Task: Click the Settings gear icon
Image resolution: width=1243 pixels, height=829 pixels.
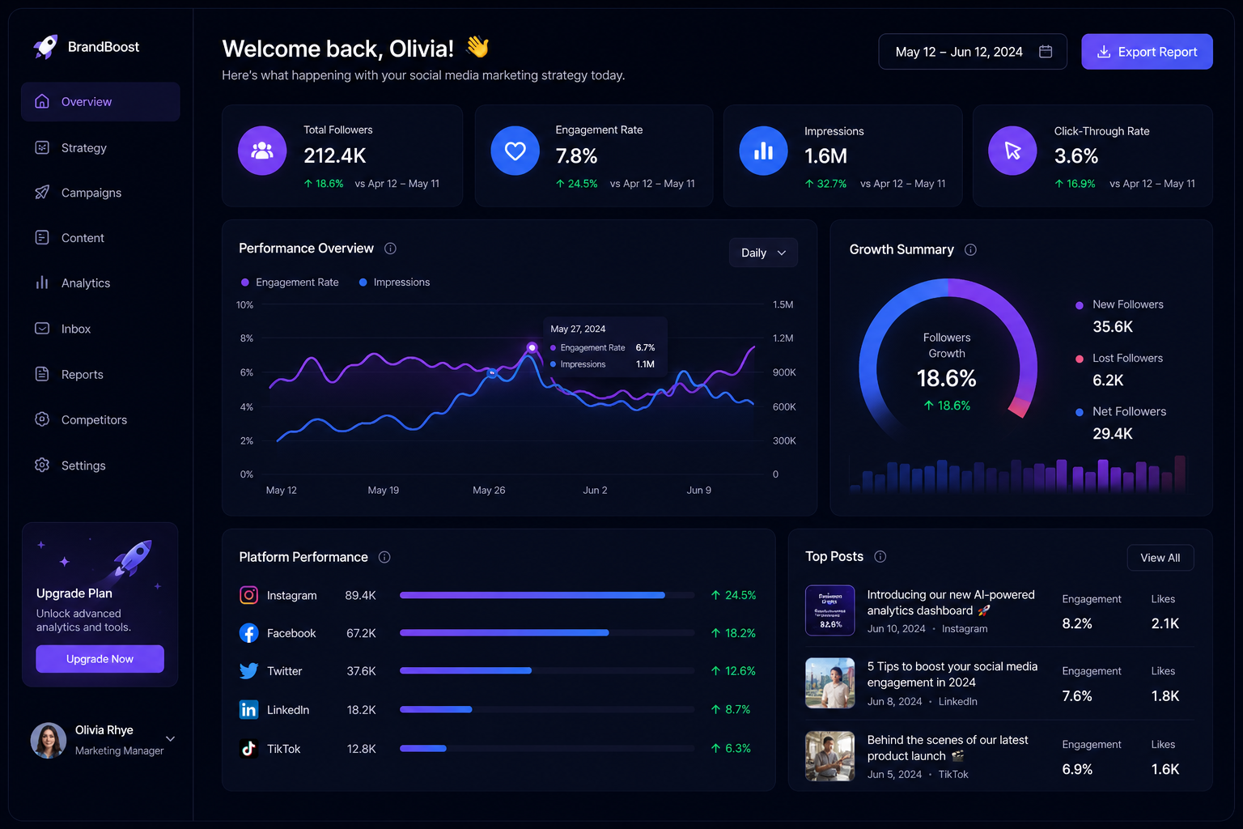Action: 42,465
